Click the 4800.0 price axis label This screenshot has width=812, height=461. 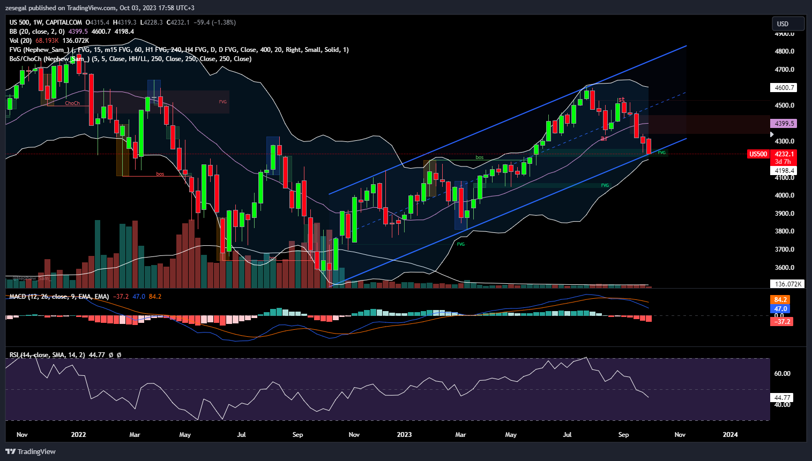tap(785, 51)
